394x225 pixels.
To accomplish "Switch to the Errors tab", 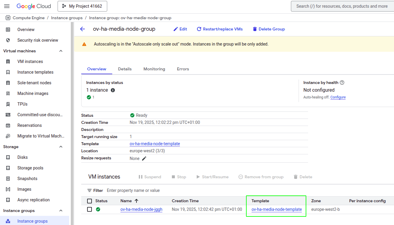I will tap(183, 69).
